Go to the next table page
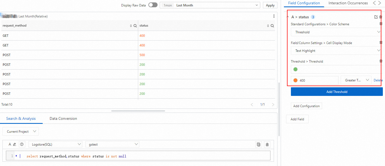The width and height of the screenshot is (385, 166). coord(273,104)
